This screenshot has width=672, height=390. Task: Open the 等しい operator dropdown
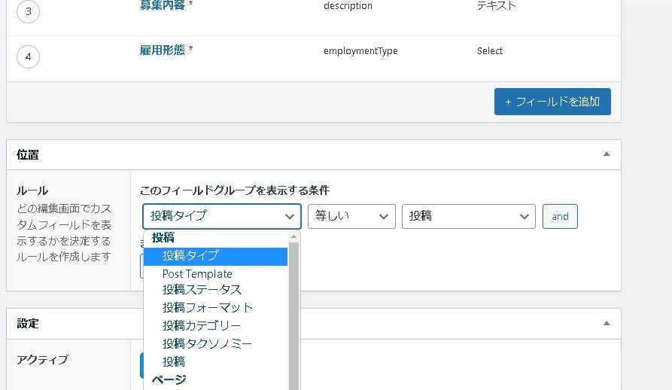351,216
